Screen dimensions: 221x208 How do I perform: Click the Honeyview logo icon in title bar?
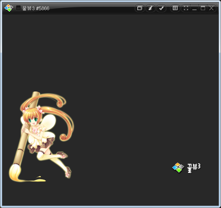[x=9, y=8]
